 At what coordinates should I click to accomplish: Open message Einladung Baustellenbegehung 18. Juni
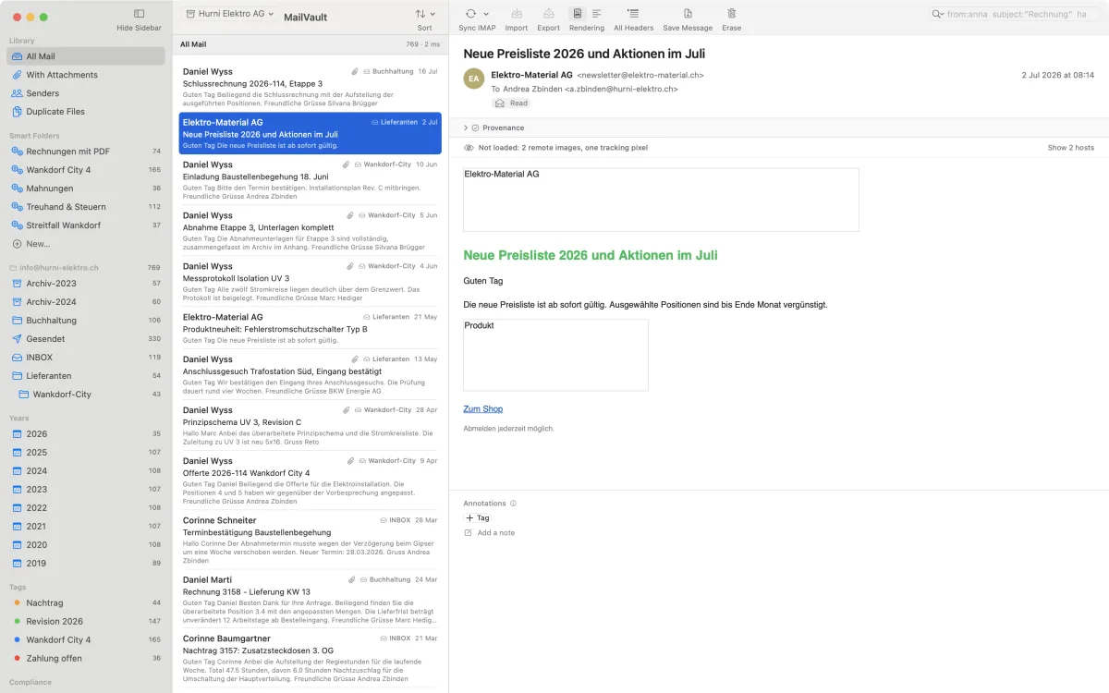pos(310,179)
